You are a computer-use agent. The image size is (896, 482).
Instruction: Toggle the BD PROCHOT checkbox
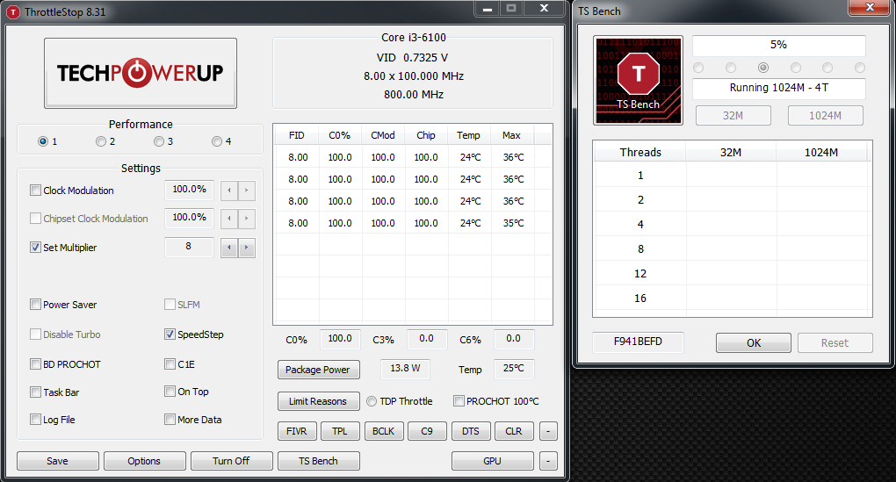pyautogui.click(x=35, y=363)
